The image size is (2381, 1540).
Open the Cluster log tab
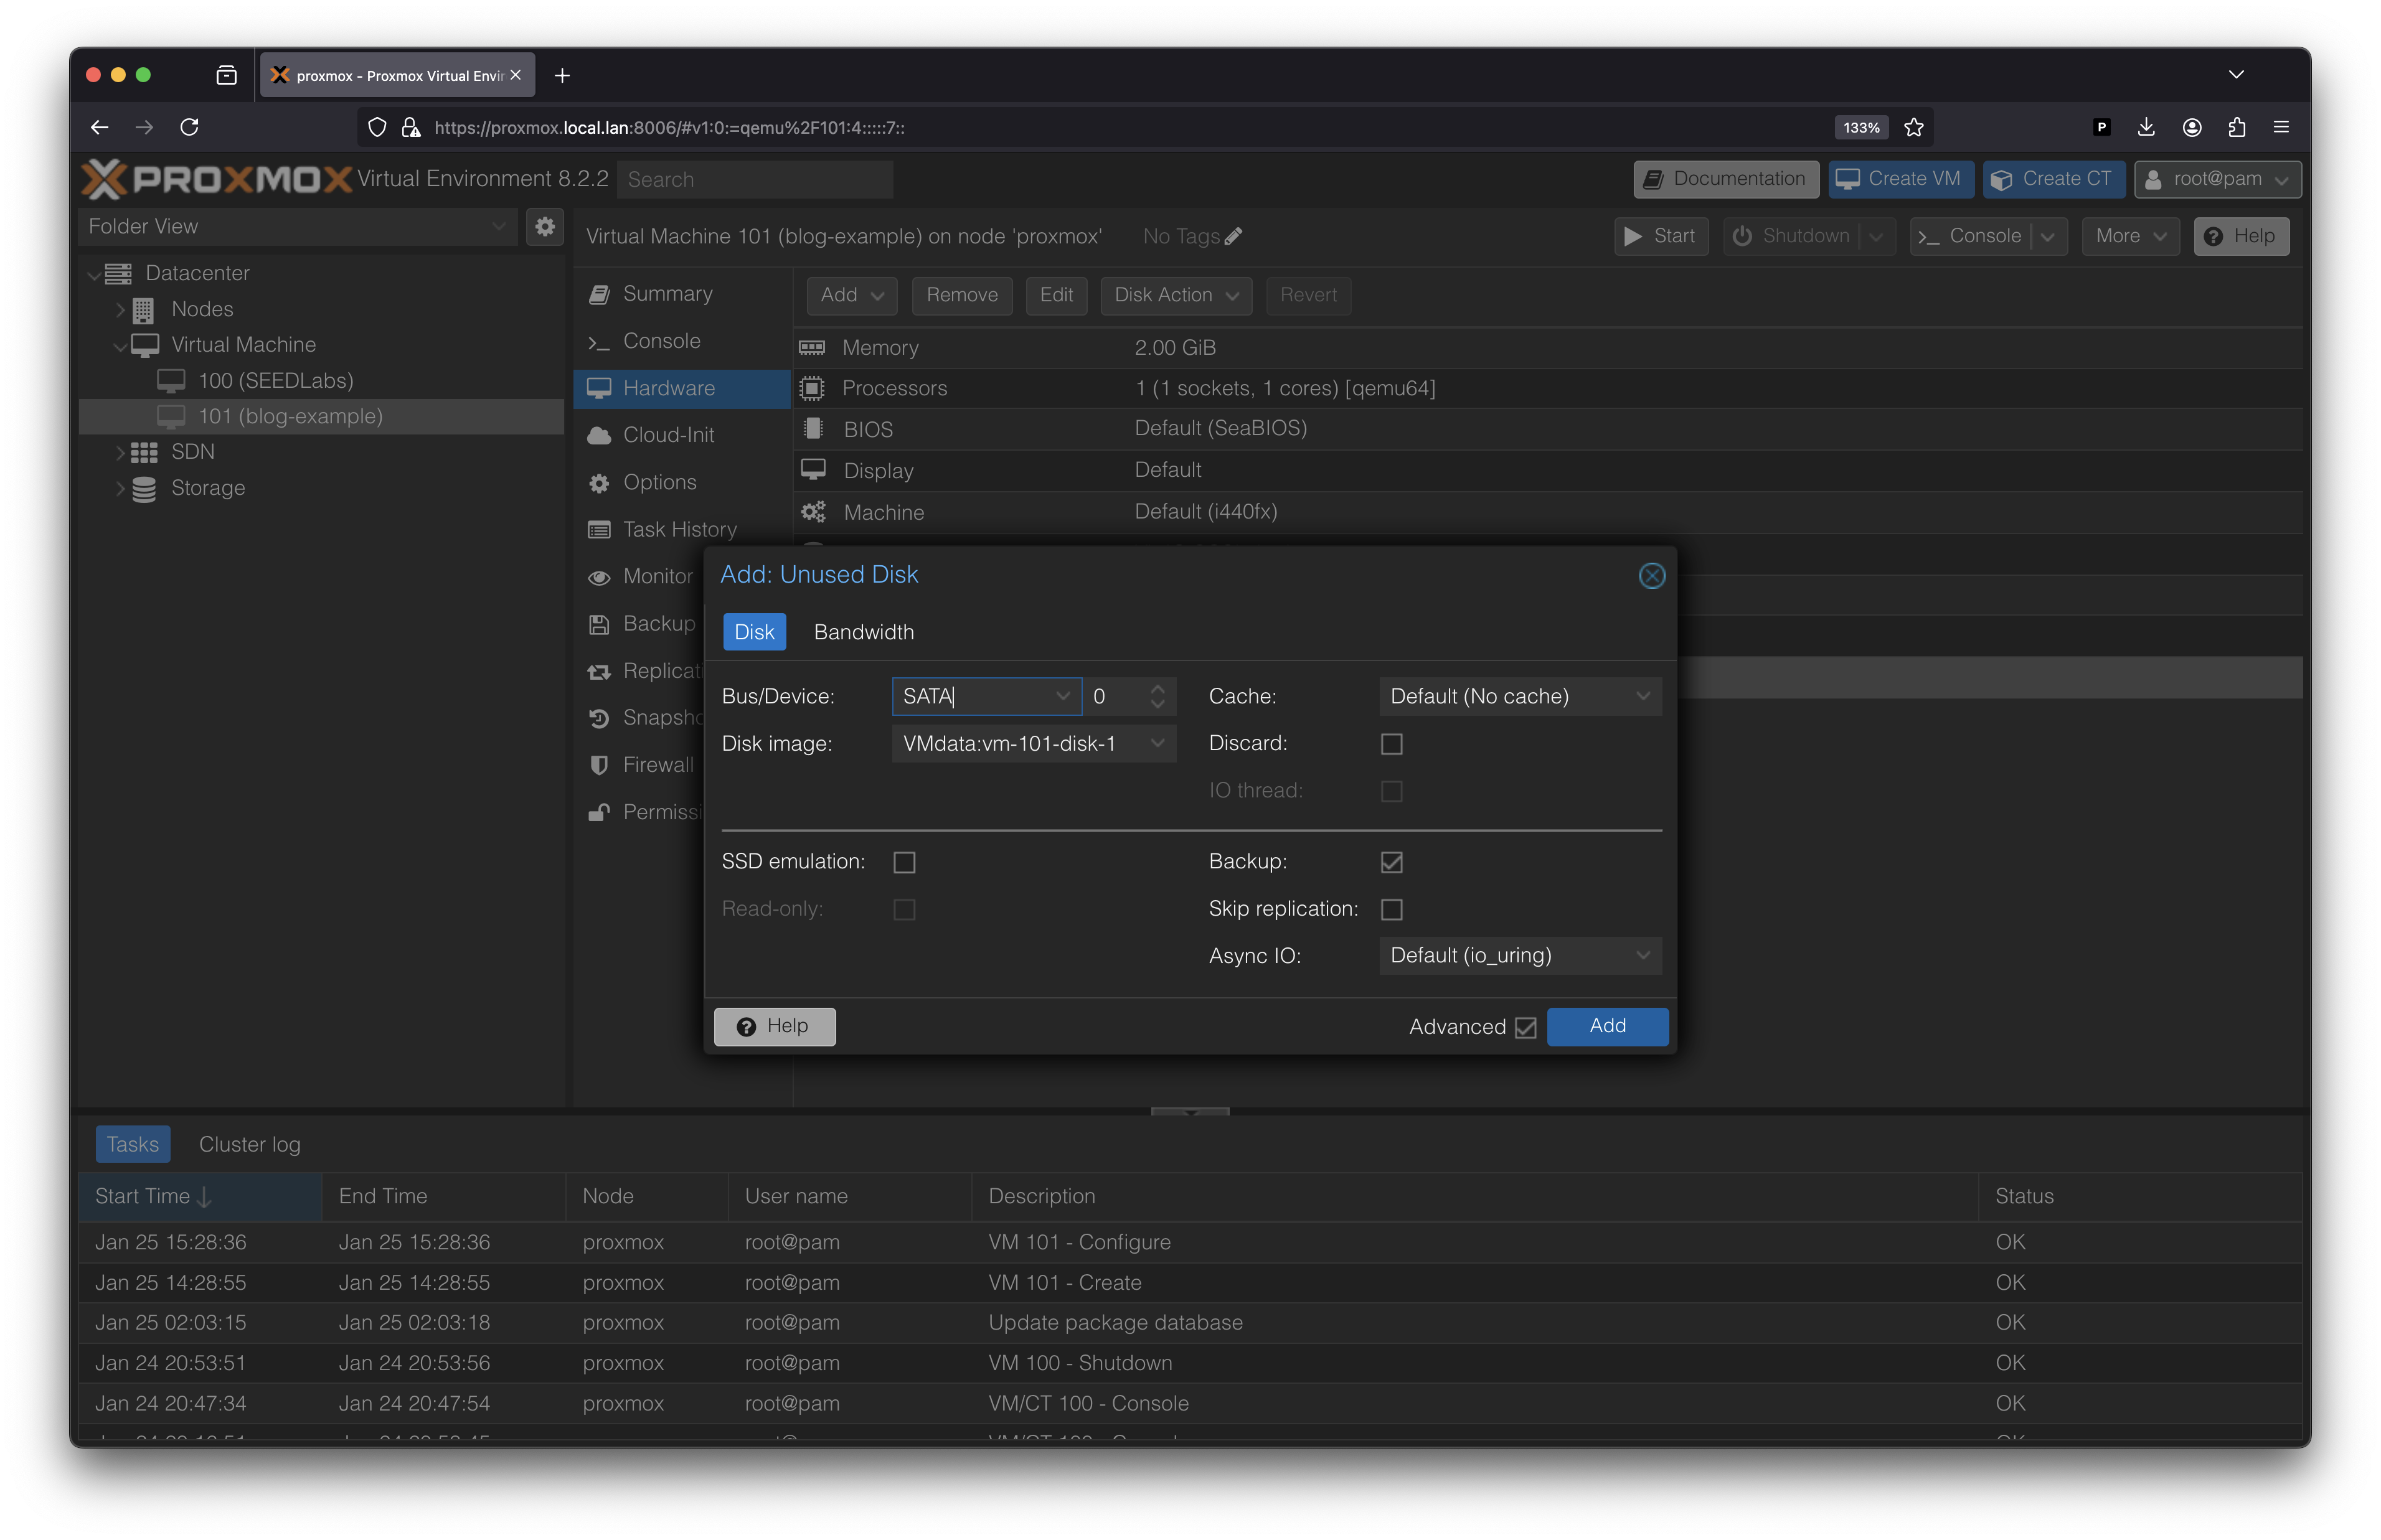[x=249, y=1144]
